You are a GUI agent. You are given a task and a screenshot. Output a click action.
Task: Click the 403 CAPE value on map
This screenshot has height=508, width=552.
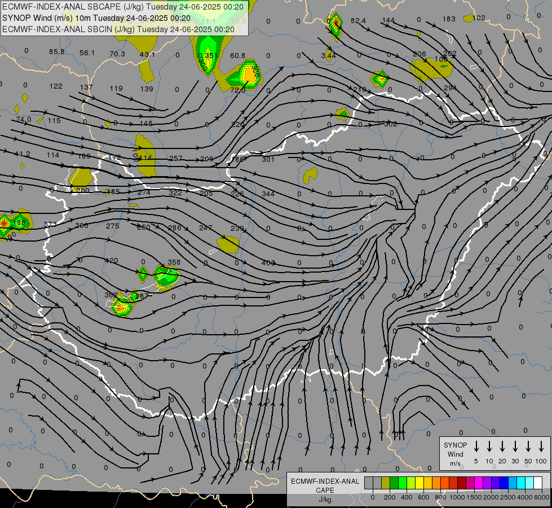(268, 262)
